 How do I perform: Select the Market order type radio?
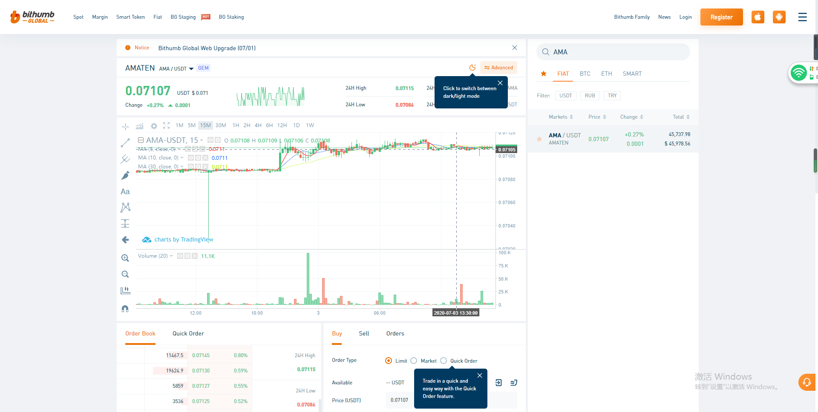tap(414, 361)
